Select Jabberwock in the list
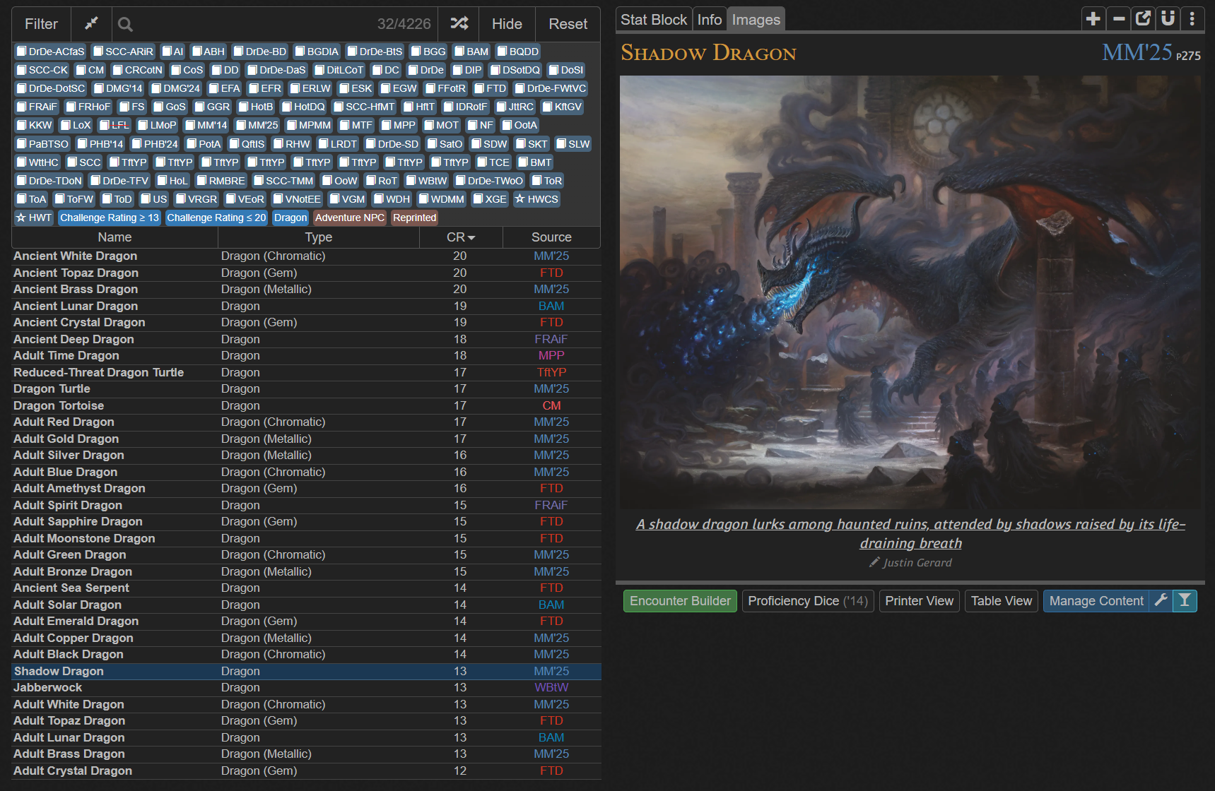 306,688
